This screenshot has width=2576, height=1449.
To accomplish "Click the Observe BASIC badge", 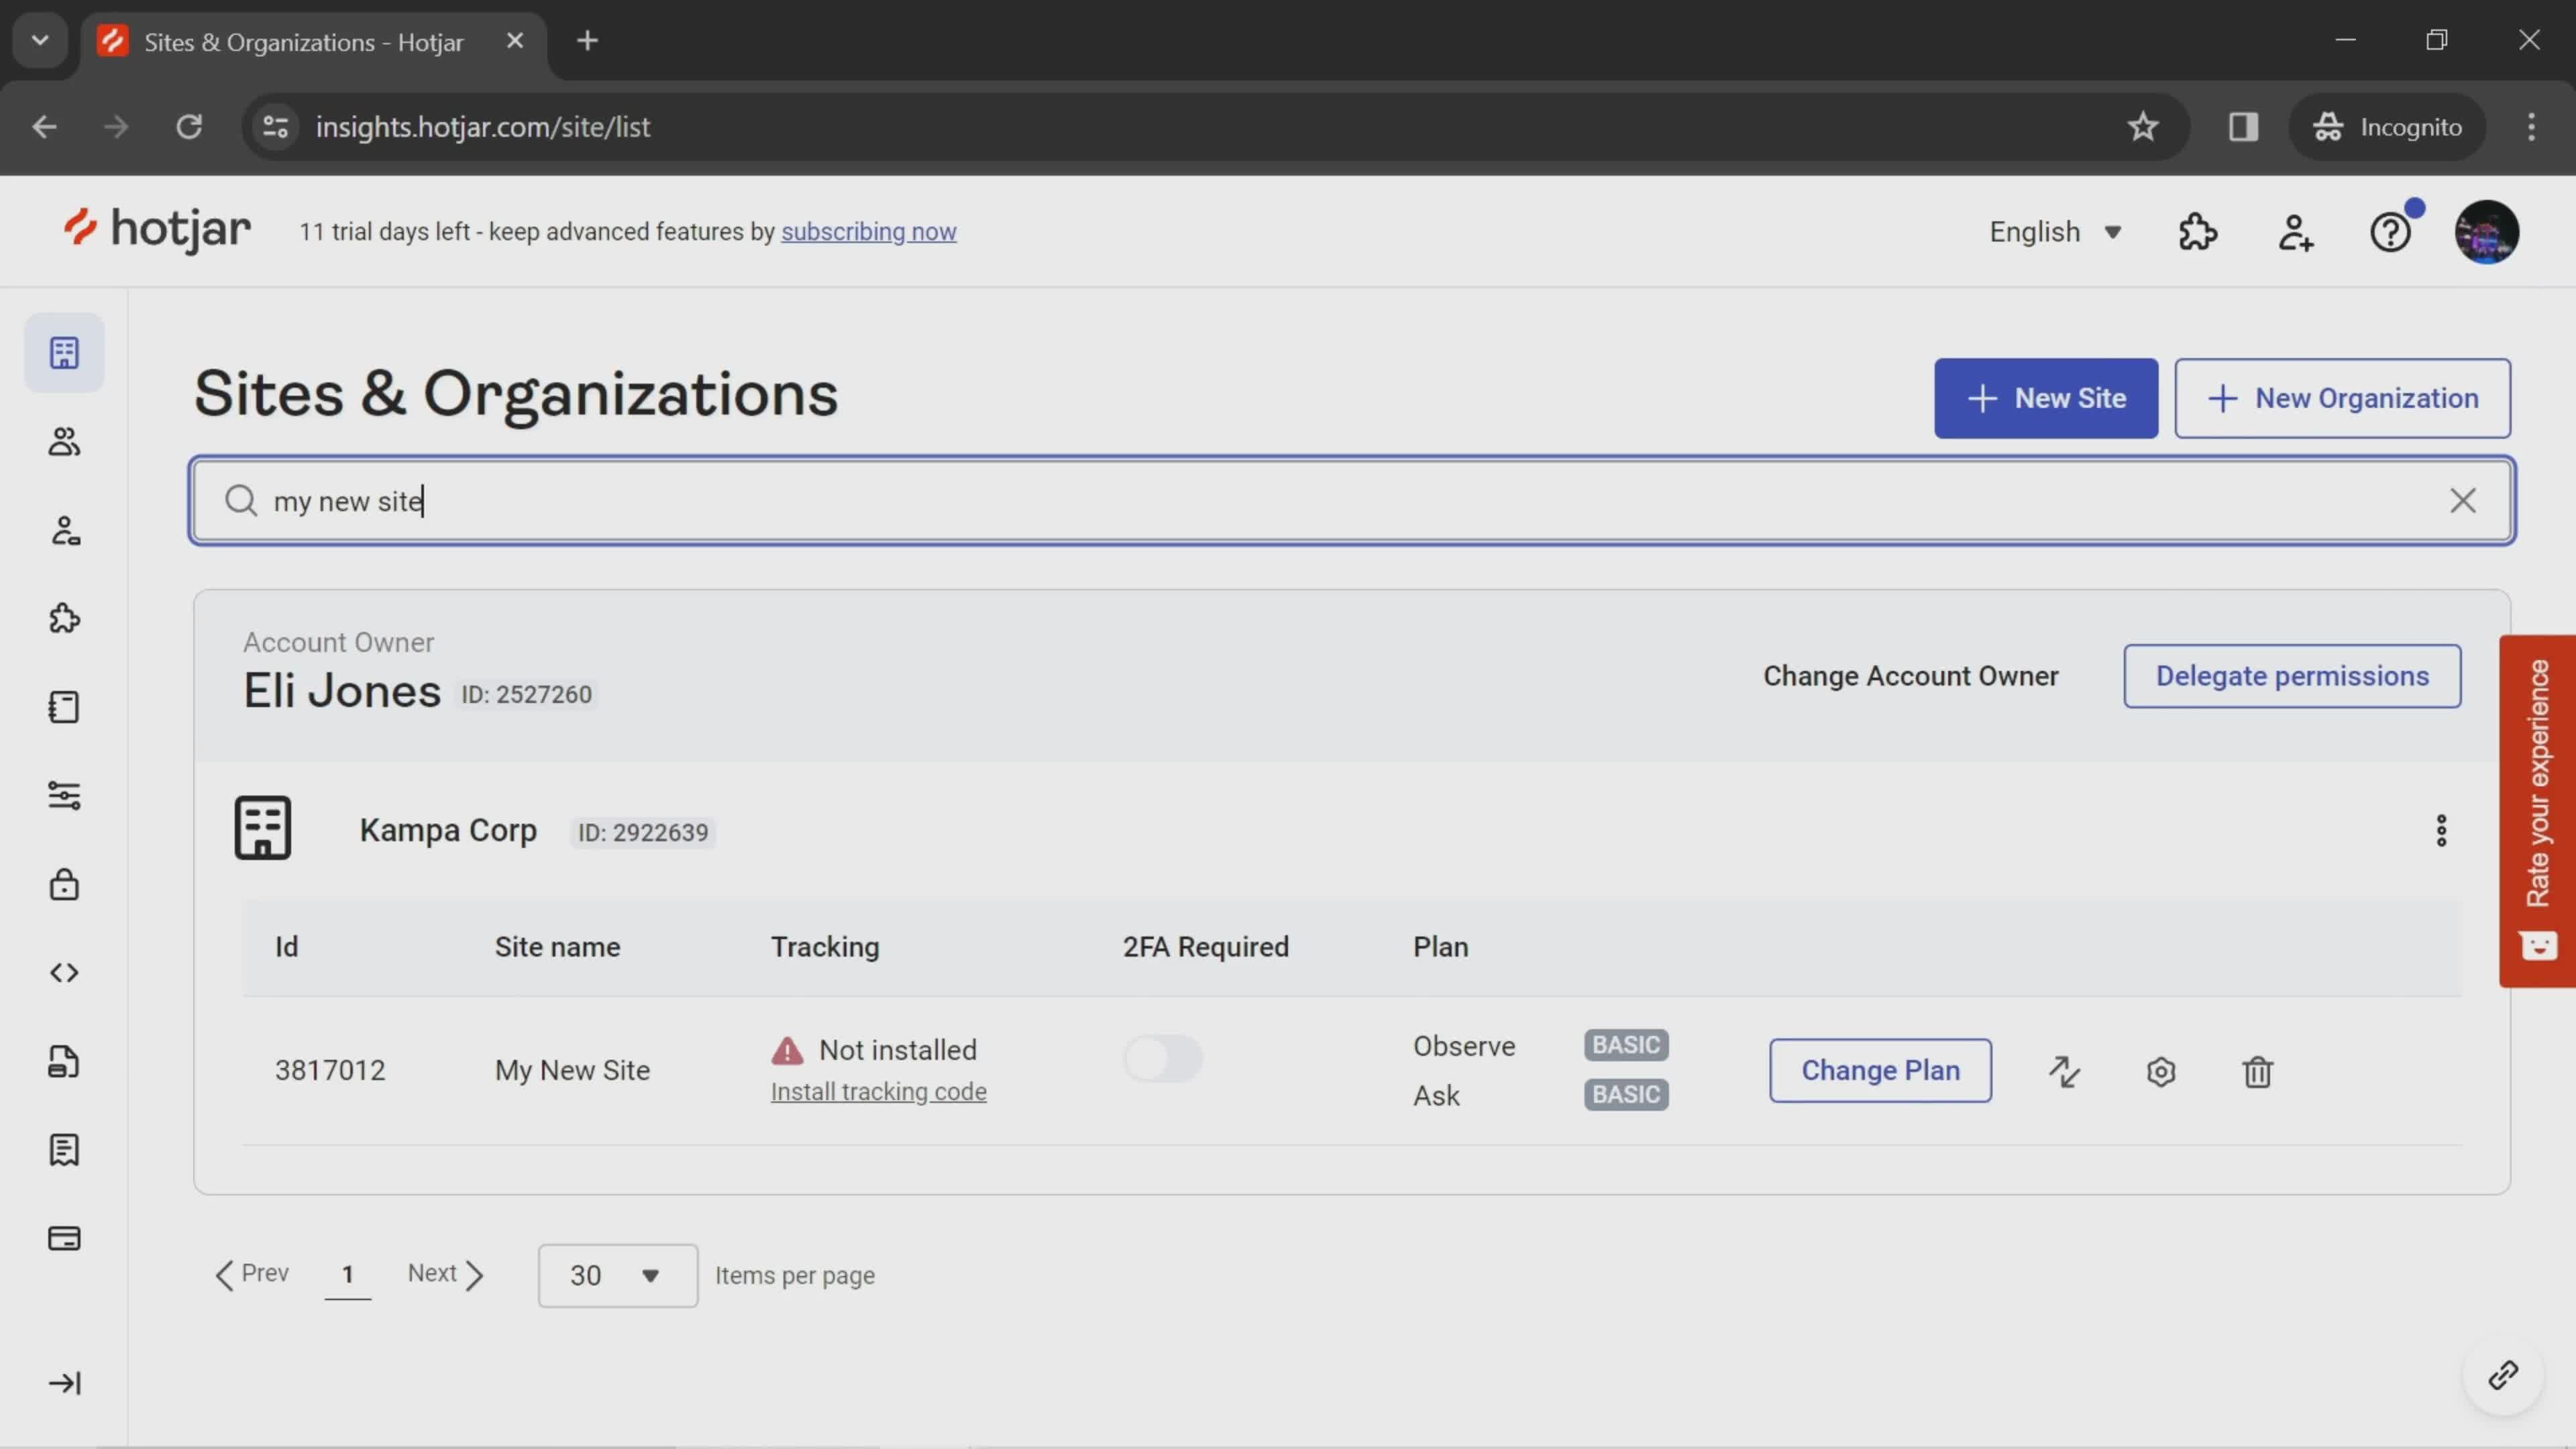I will [x=1625, y=1045].
